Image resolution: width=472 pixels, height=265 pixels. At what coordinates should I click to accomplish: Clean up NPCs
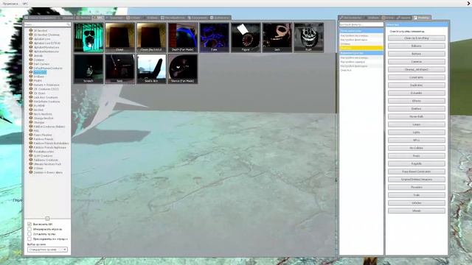pyautogui.click(x=416, y=140)
